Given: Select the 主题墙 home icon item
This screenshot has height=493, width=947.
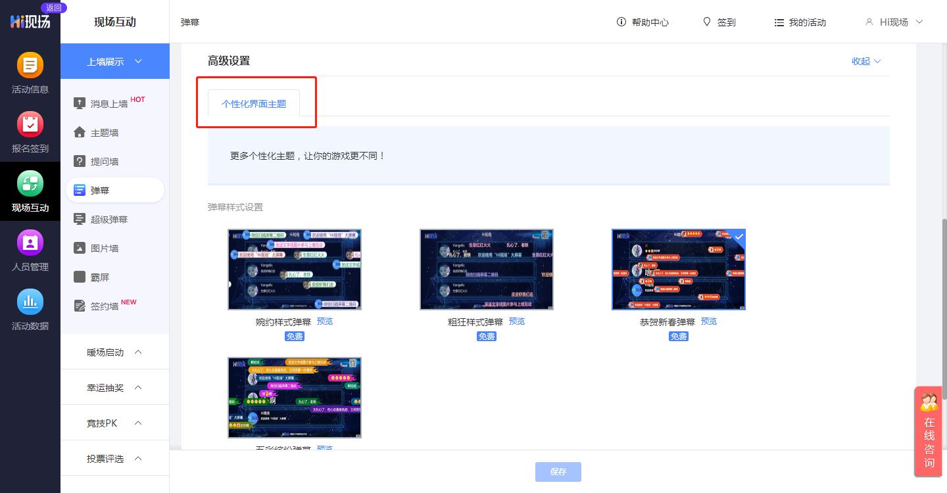Looking at the screenshot, I should click(104, 133).
